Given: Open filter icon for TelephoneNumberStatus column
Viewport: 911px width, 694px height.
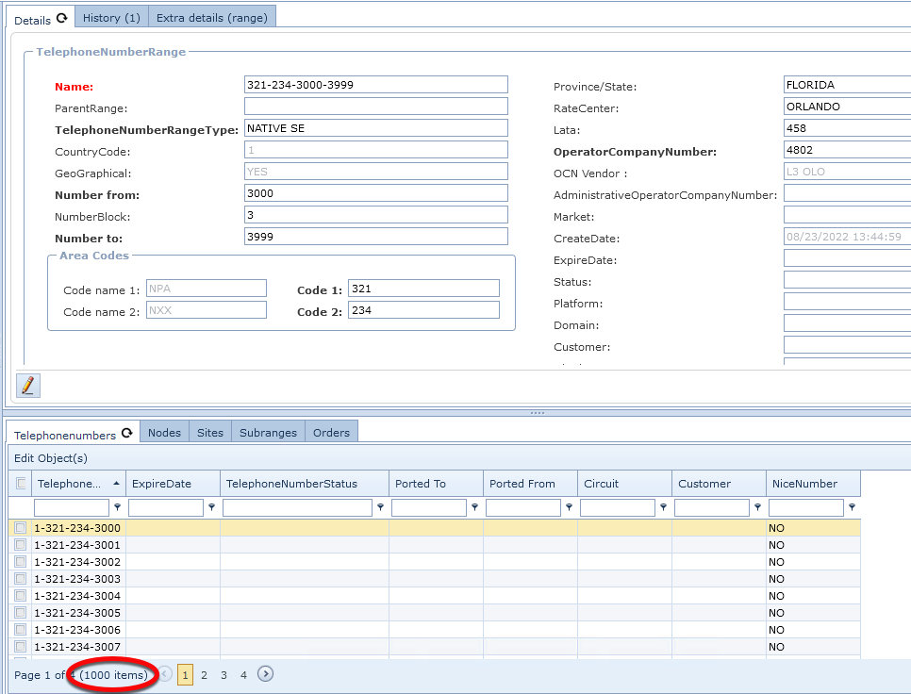Looking at the screenshot, I should [380, 507].
